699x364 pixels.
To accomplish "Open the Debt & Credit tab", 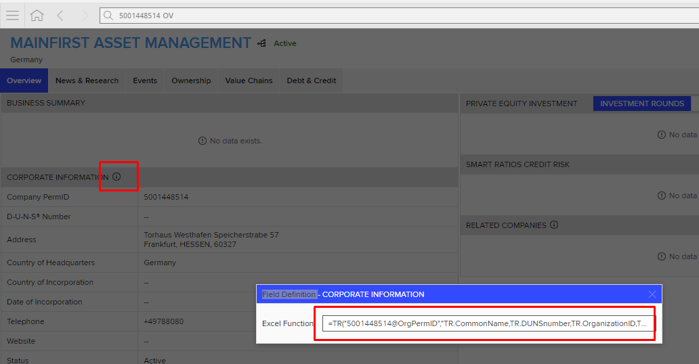I will point(312,81).
